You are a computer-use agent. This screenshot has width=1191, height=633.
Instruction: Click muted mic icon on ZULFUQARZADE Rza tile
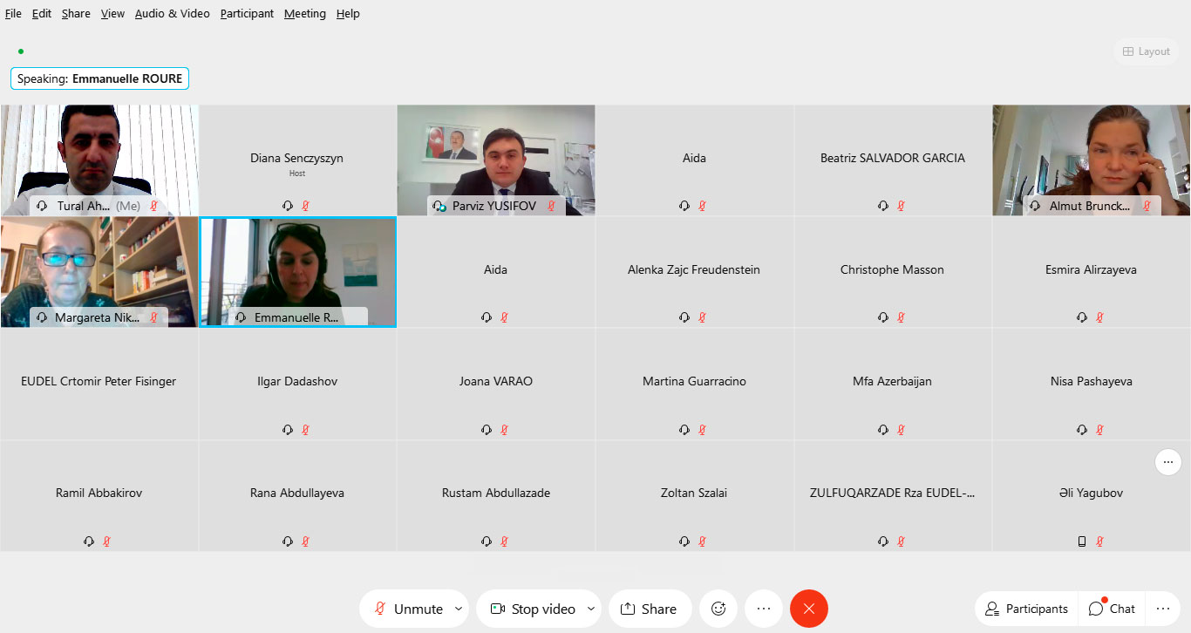[x=902, y=541]
